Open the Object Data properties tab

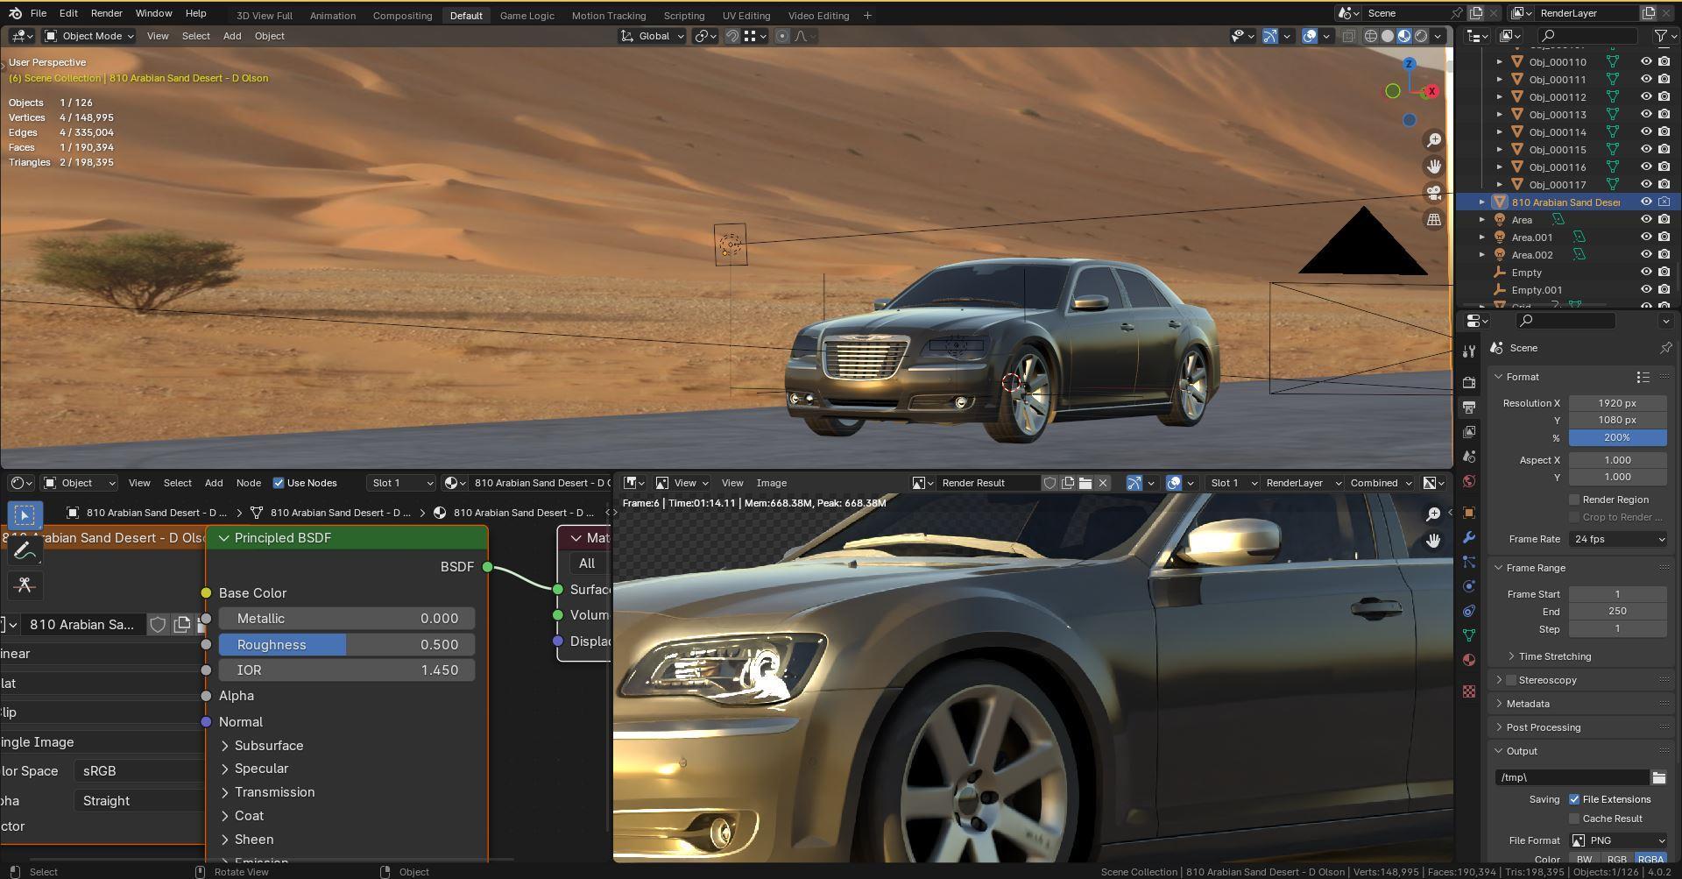1469,635
